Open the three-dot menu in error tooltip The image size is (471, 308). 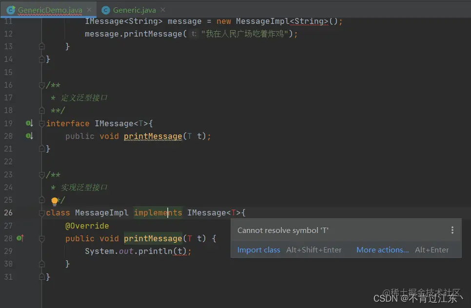point(452,230)
